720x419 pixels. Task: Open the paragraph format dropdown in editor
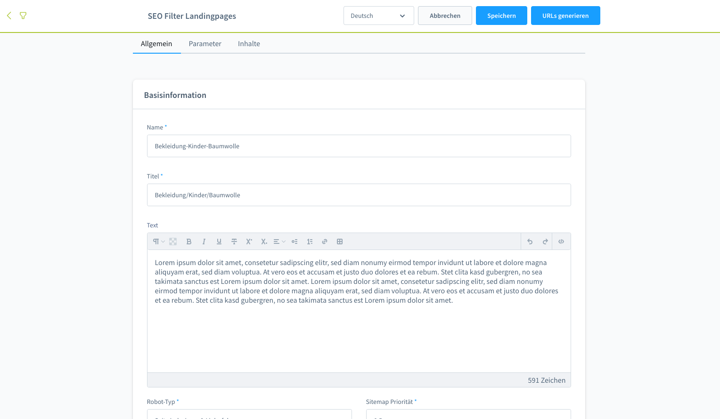(159, 242)
